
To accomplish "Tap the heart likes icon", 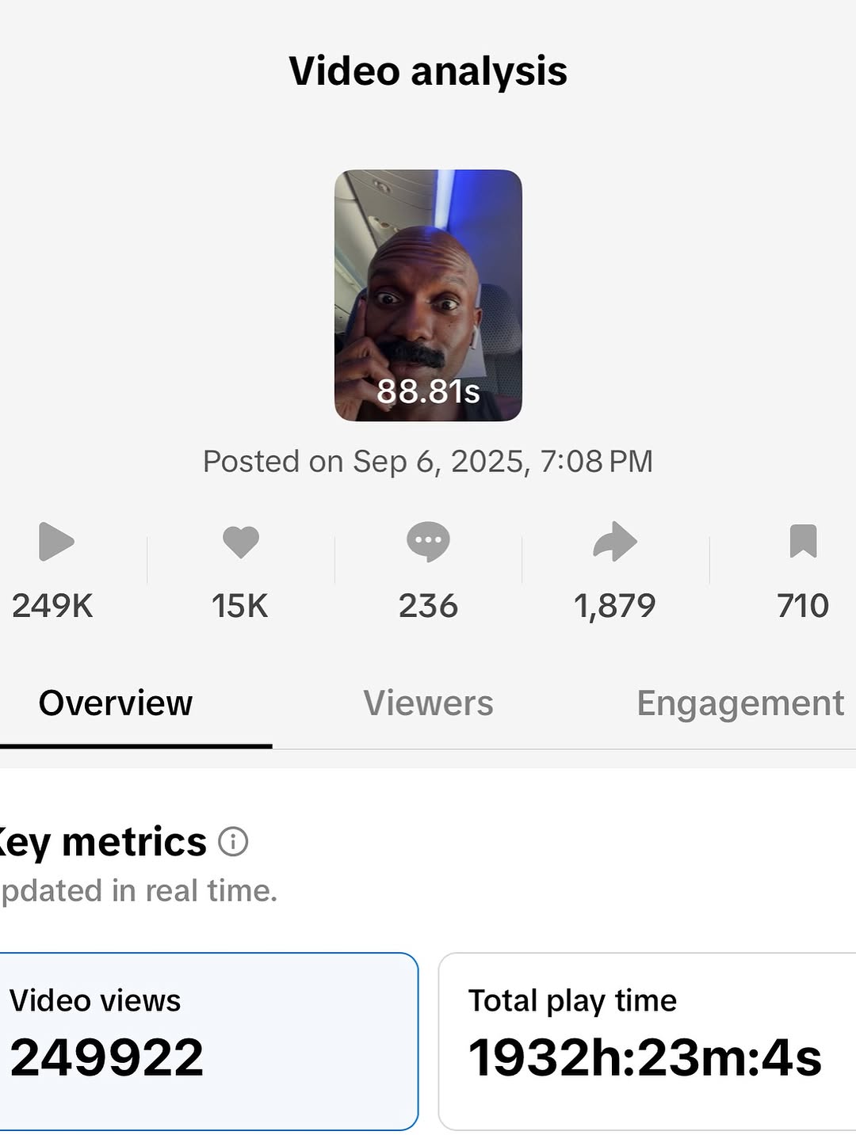I will point(241,542).
